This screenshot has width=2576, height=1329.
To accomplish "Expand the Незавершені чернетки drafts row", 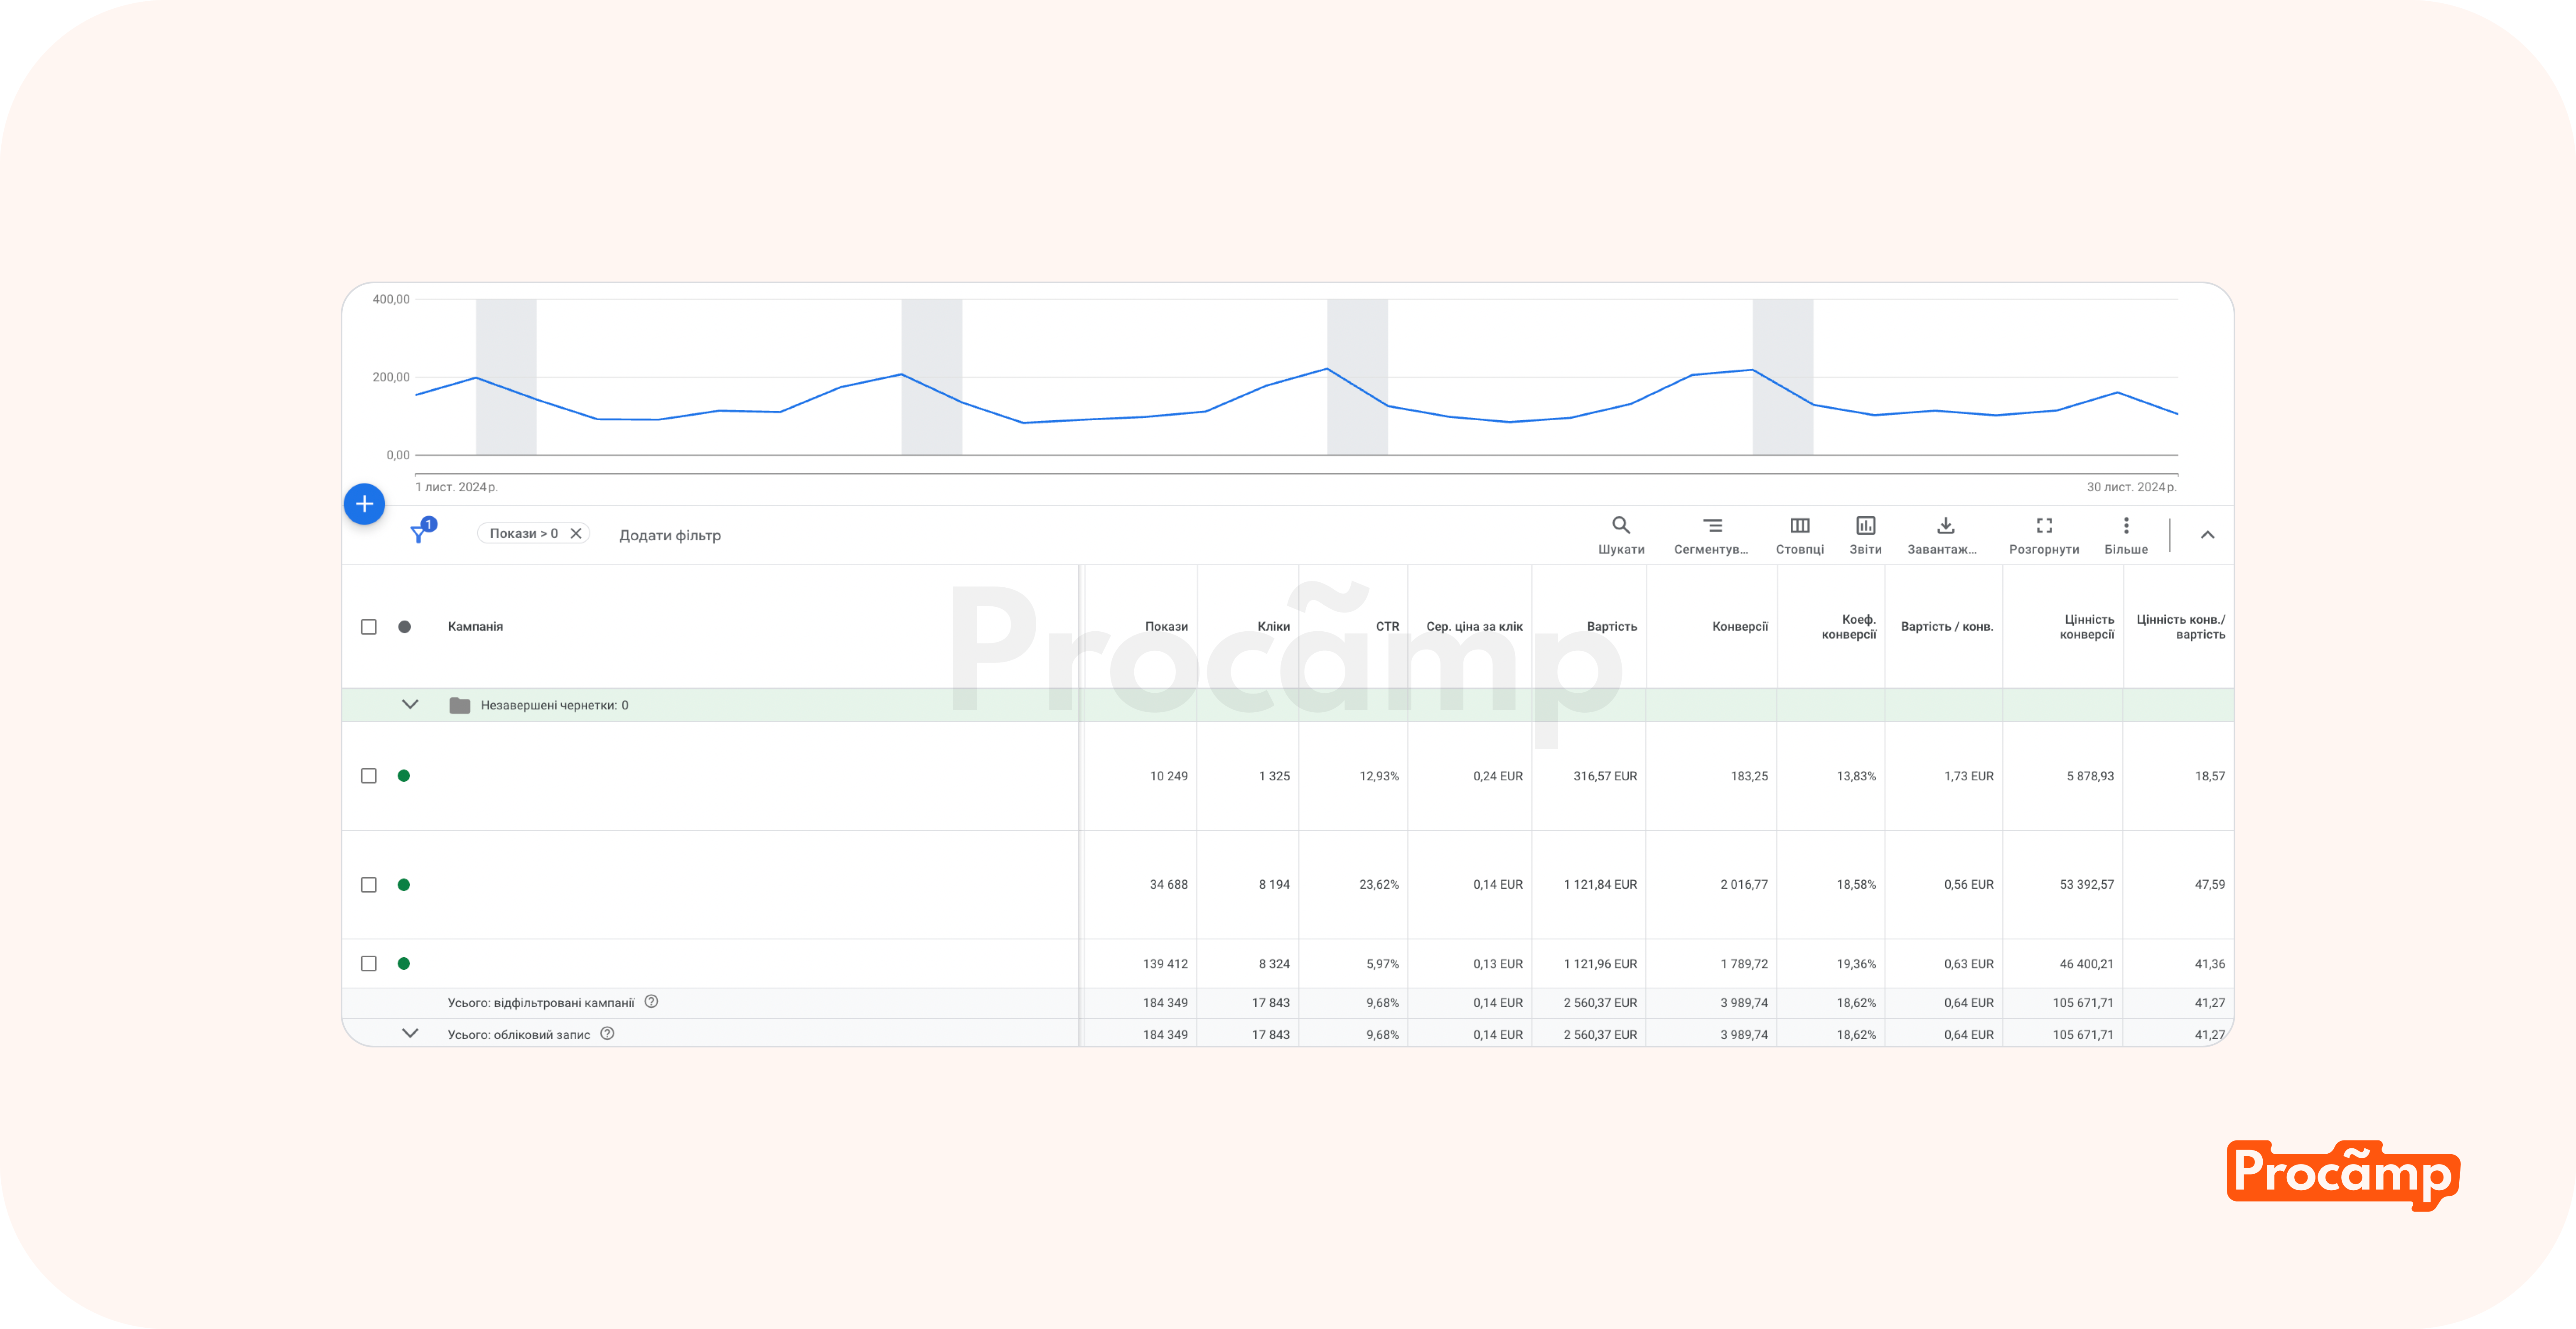I will [x=410, y=704].
